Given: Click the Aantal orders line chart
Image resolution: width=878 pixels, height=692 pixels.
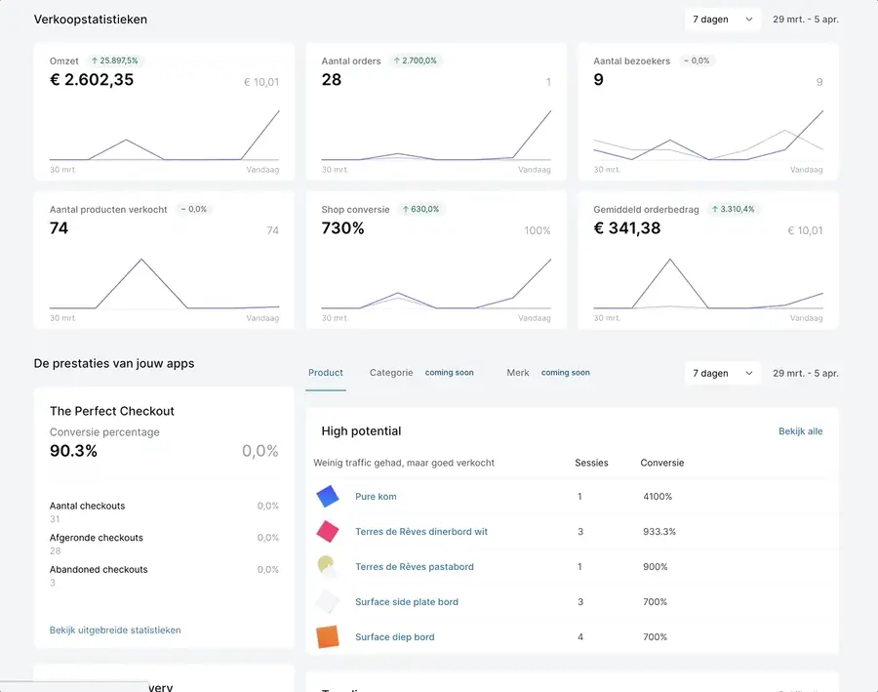Looking at the screenshot, I should [x=436, y=135].
